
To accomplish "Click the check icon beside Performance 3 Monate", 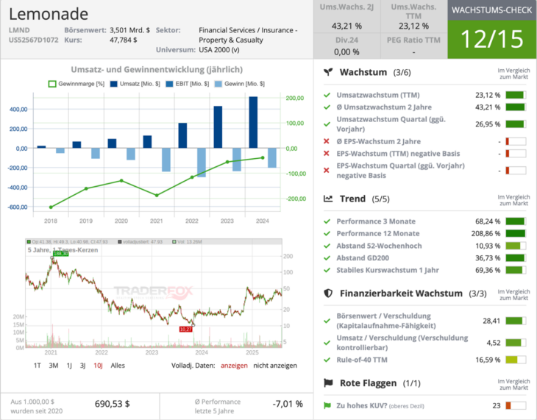I will click(x=327, y=221).
